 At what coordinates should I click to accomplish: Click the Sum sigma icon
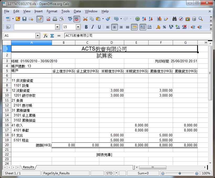52,36
